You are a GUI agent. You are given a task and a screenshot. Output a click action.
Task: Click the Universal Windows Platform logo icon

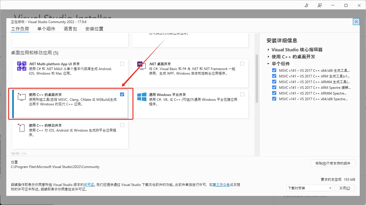[x=142, y=97]
